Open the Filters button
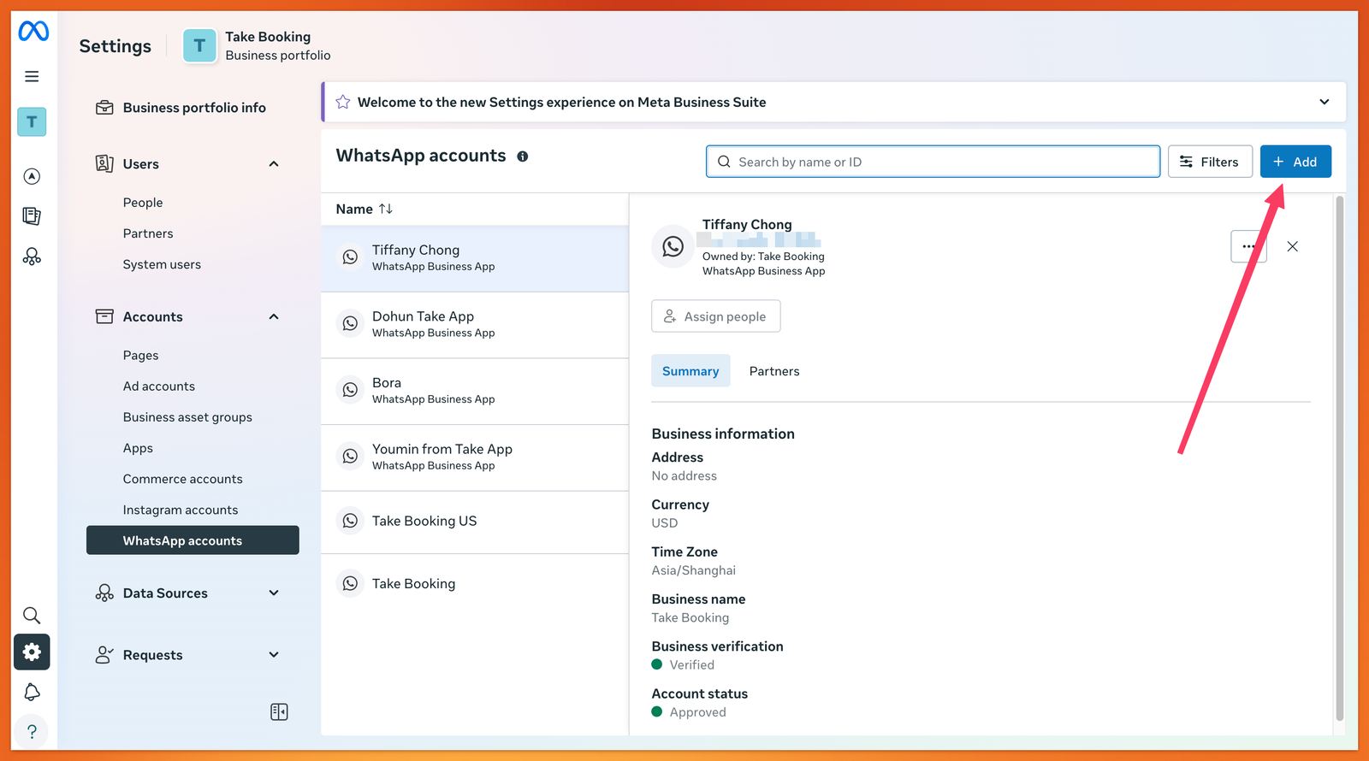This screenshot has width=1369, height=761. [x=1210, y=162]
